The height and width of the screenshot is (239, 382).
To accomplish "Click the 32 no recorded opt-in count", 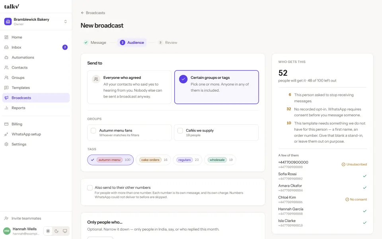I will tap(289, 109).
